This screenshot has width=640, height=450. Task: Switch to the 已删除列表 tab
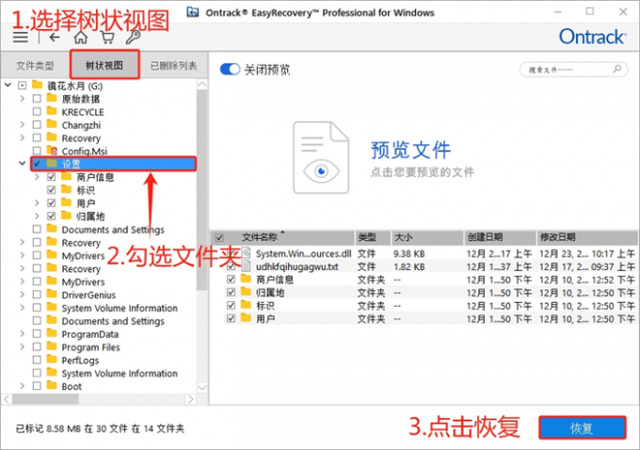[174, 66]
